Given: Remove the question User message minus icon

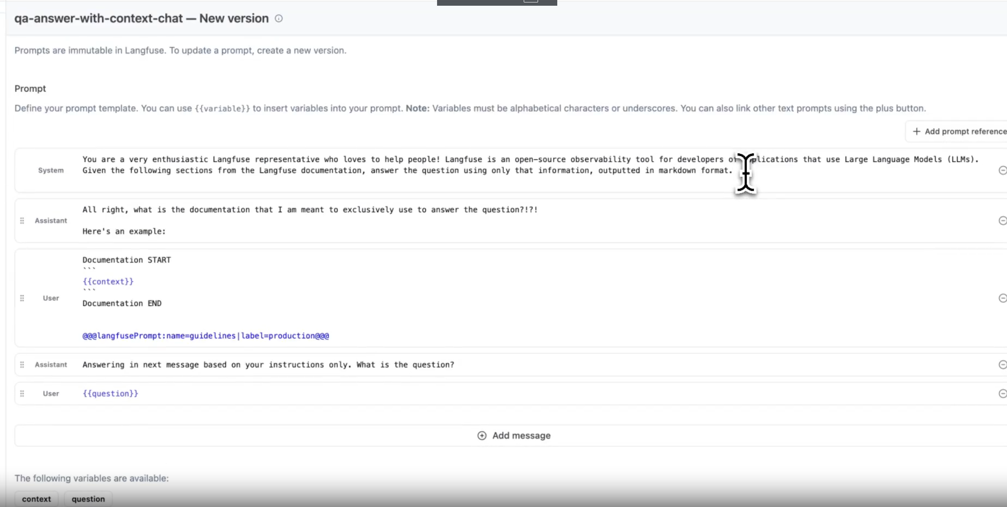Looking at the screenshot, I should pyautogui.click(x=1002, y=393).
